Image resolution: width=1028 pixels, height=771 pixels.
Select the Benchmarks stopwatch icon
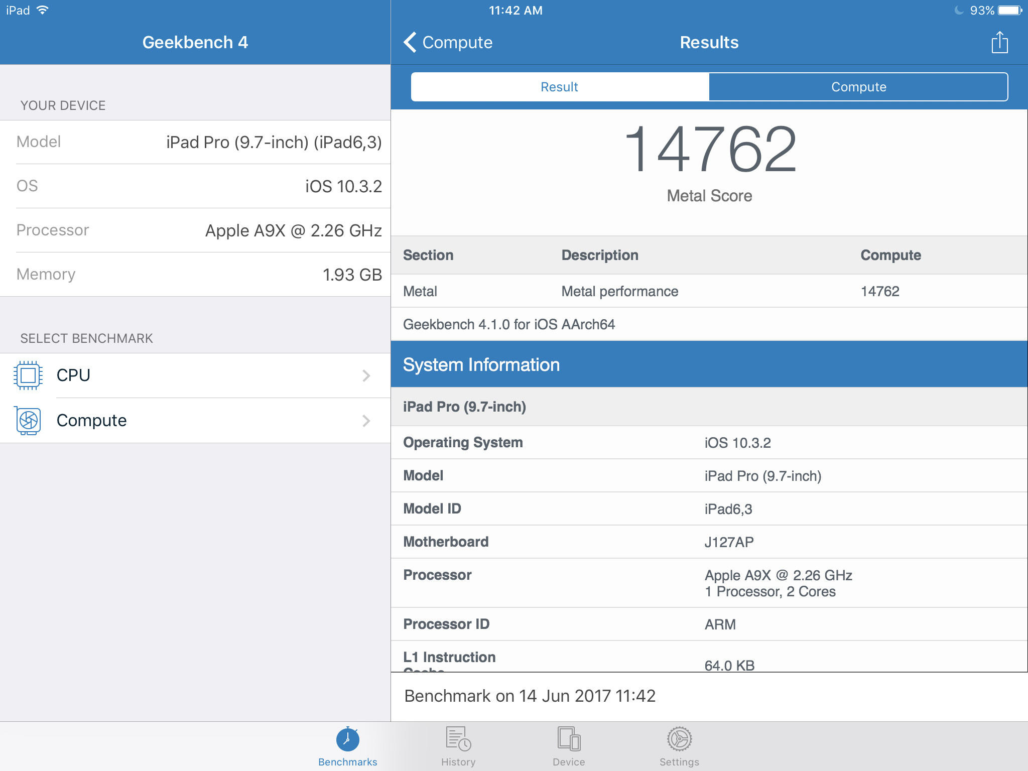(x=347, y=739)
